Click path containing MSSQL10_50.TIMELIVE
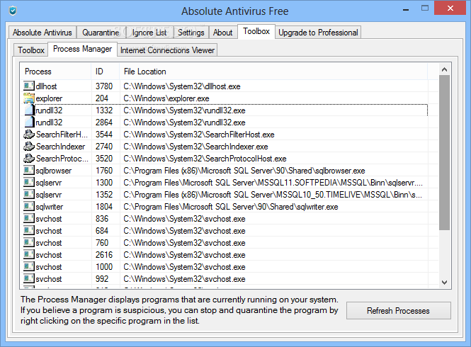 [x=273, y=194]
